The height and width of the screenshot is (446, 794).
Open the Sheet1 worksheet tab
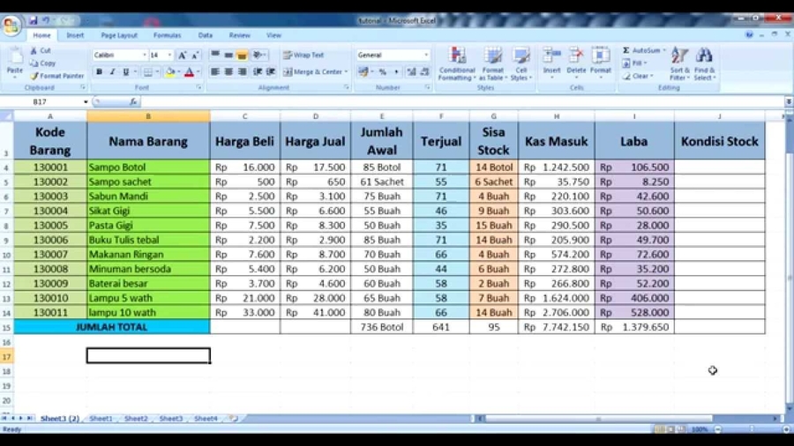tap(101, 419)
